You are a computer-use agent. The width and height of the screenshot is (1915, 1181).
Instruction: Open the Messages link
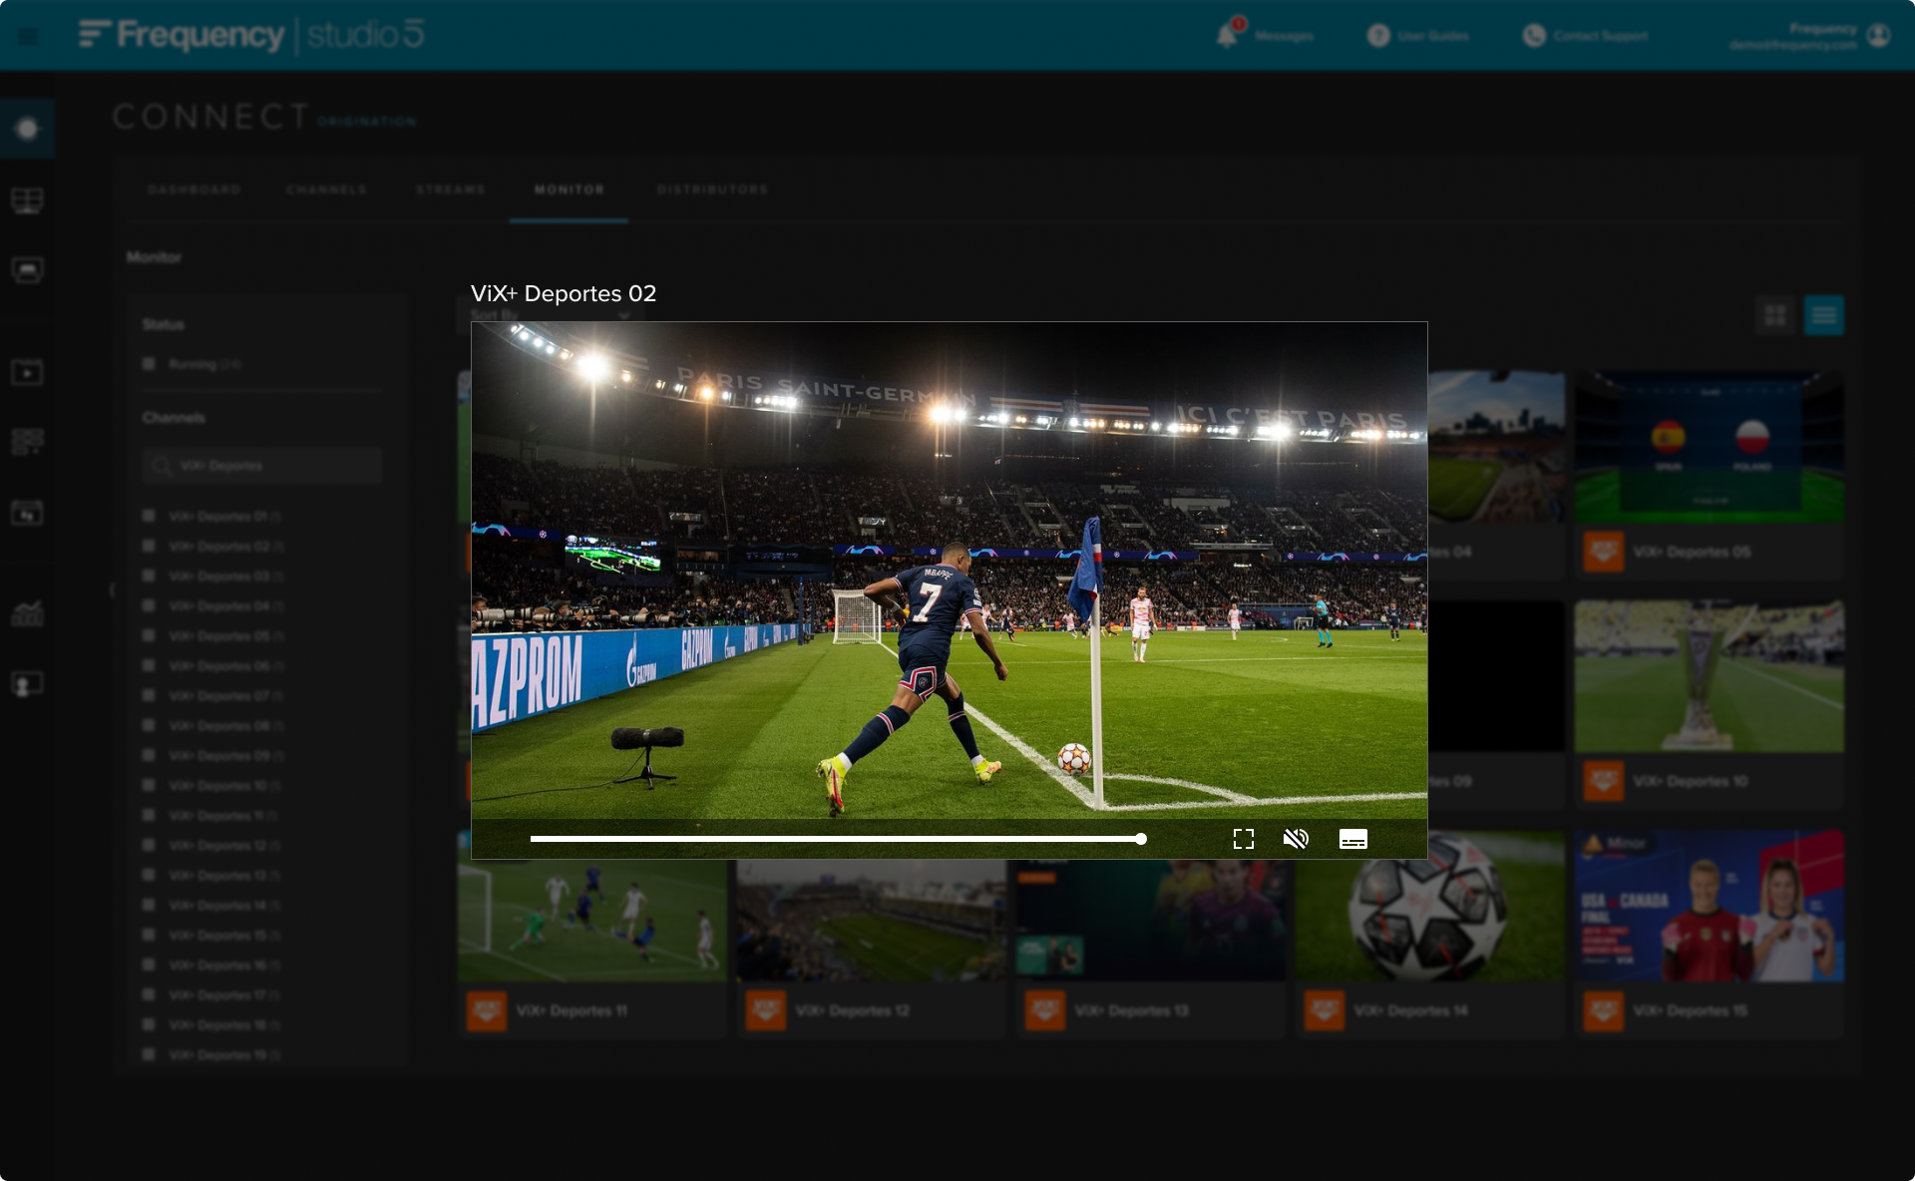(1284, 36)
